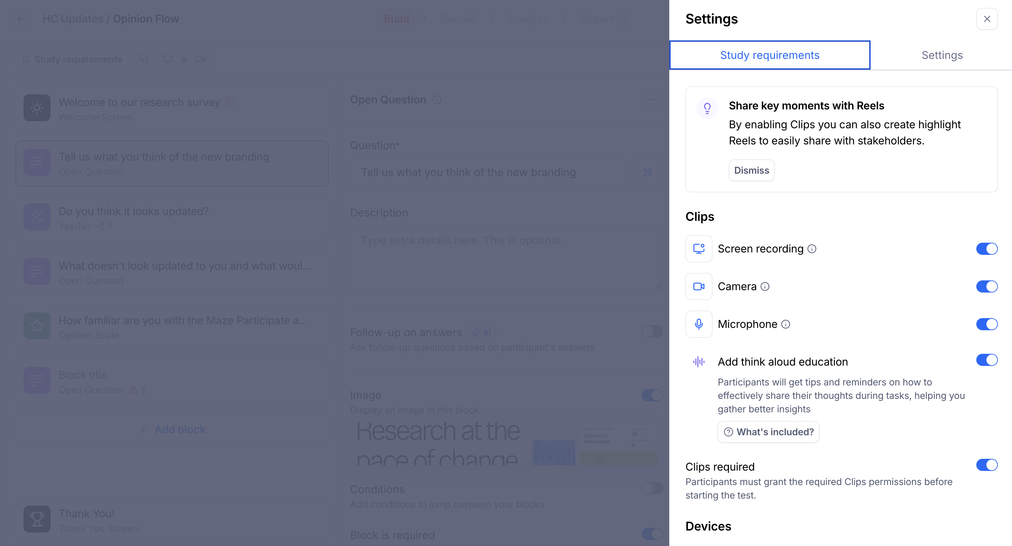Click the Screen recording monitor icon
1012x546 pixels.
point(699,249)
